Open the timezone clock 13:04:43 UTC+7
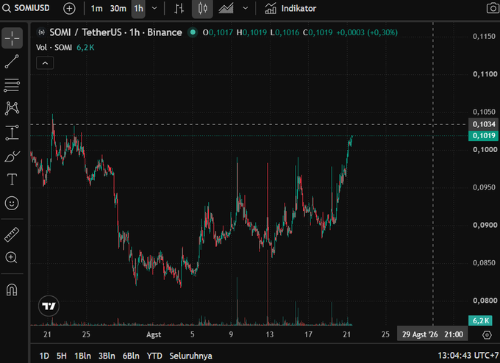This screenshot has width=500, height=363. [x=468, y=356]
